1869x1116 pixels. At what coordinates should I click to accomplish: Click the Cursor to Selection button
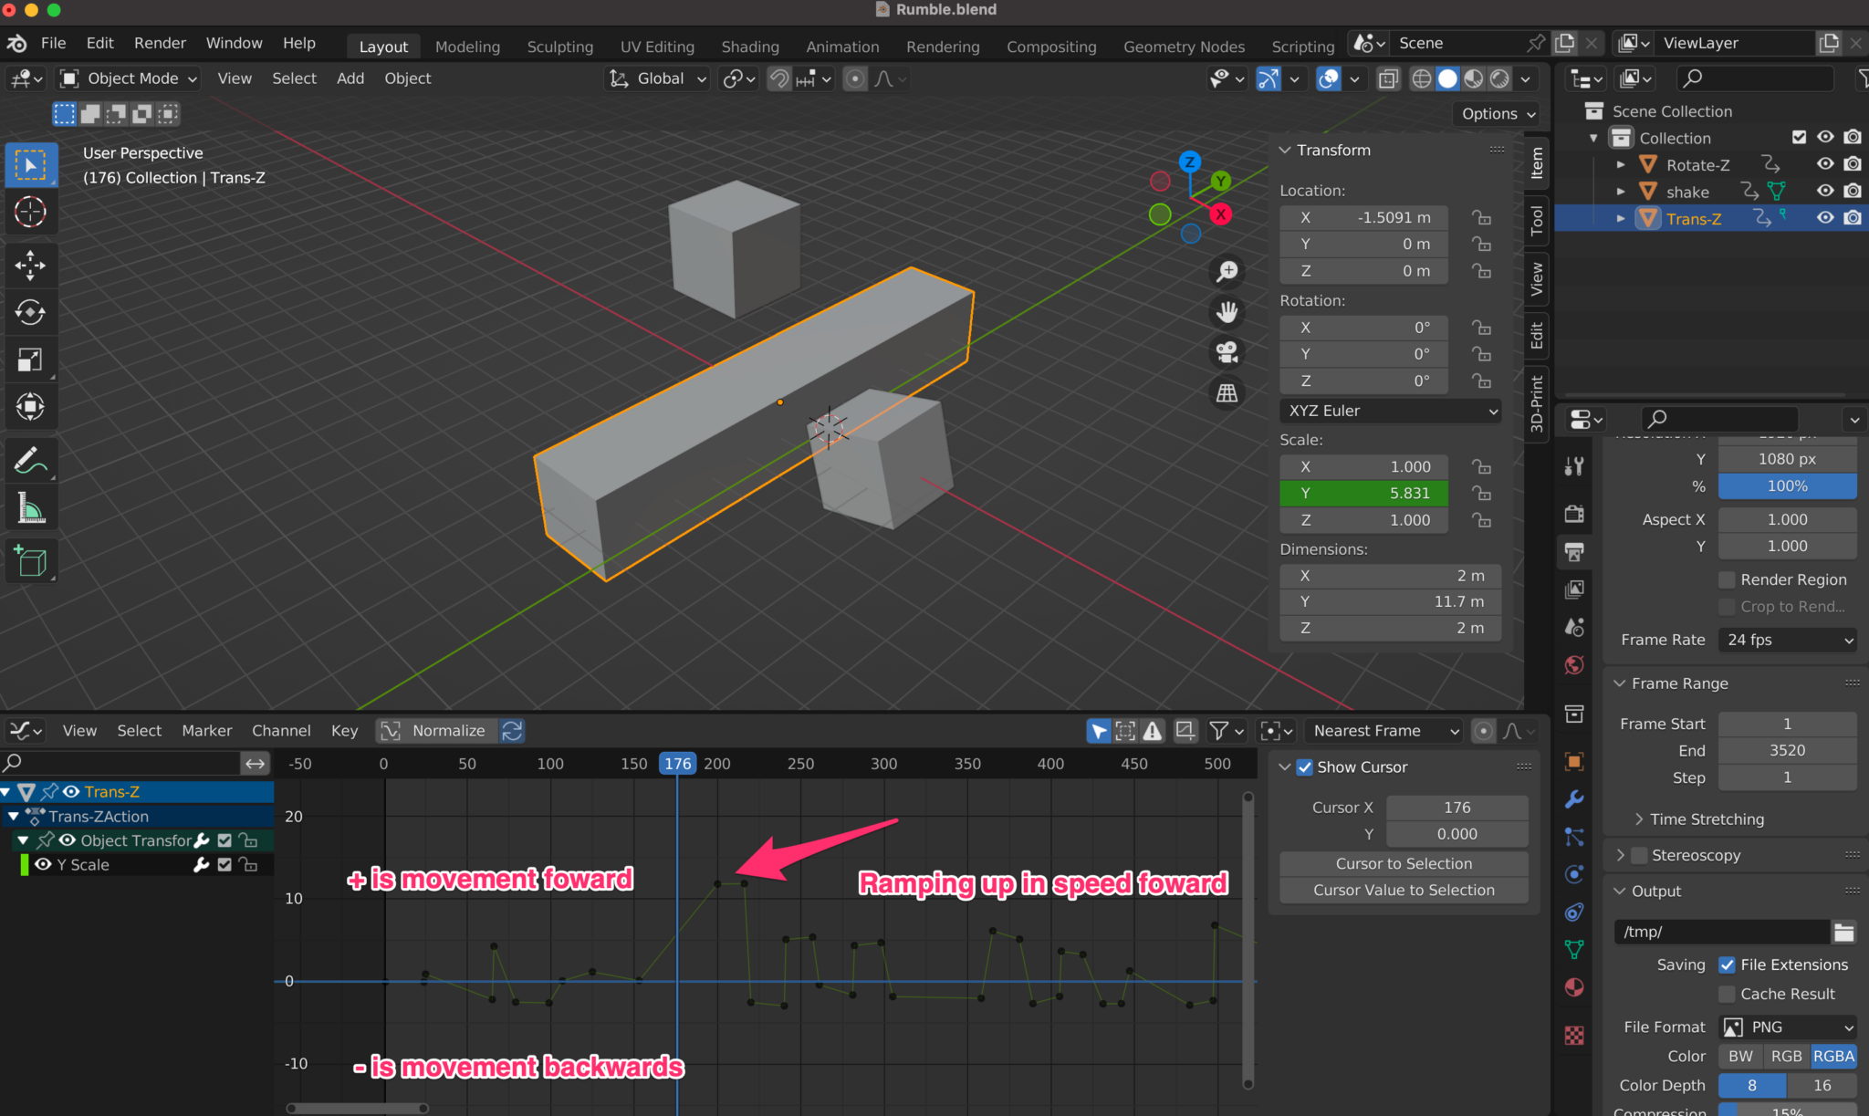tap(1404, 863)
